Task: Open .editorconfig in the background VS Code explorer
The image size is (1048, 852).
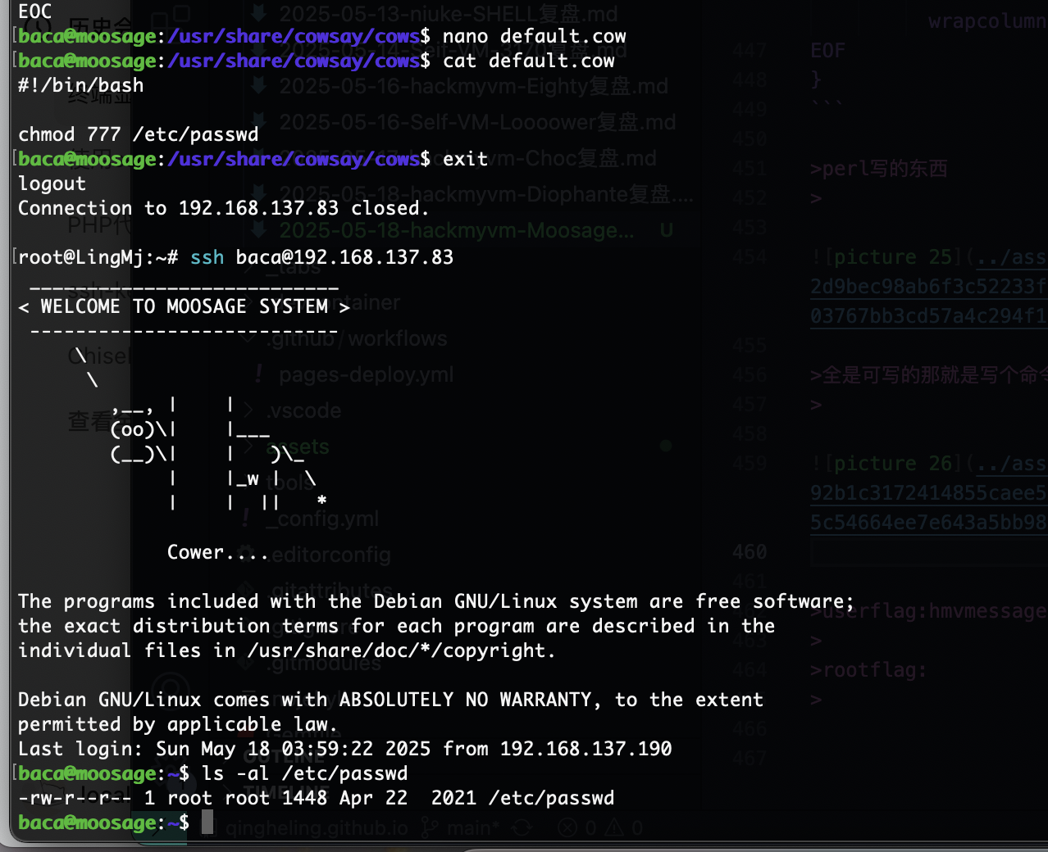Action: click(330, 555)
